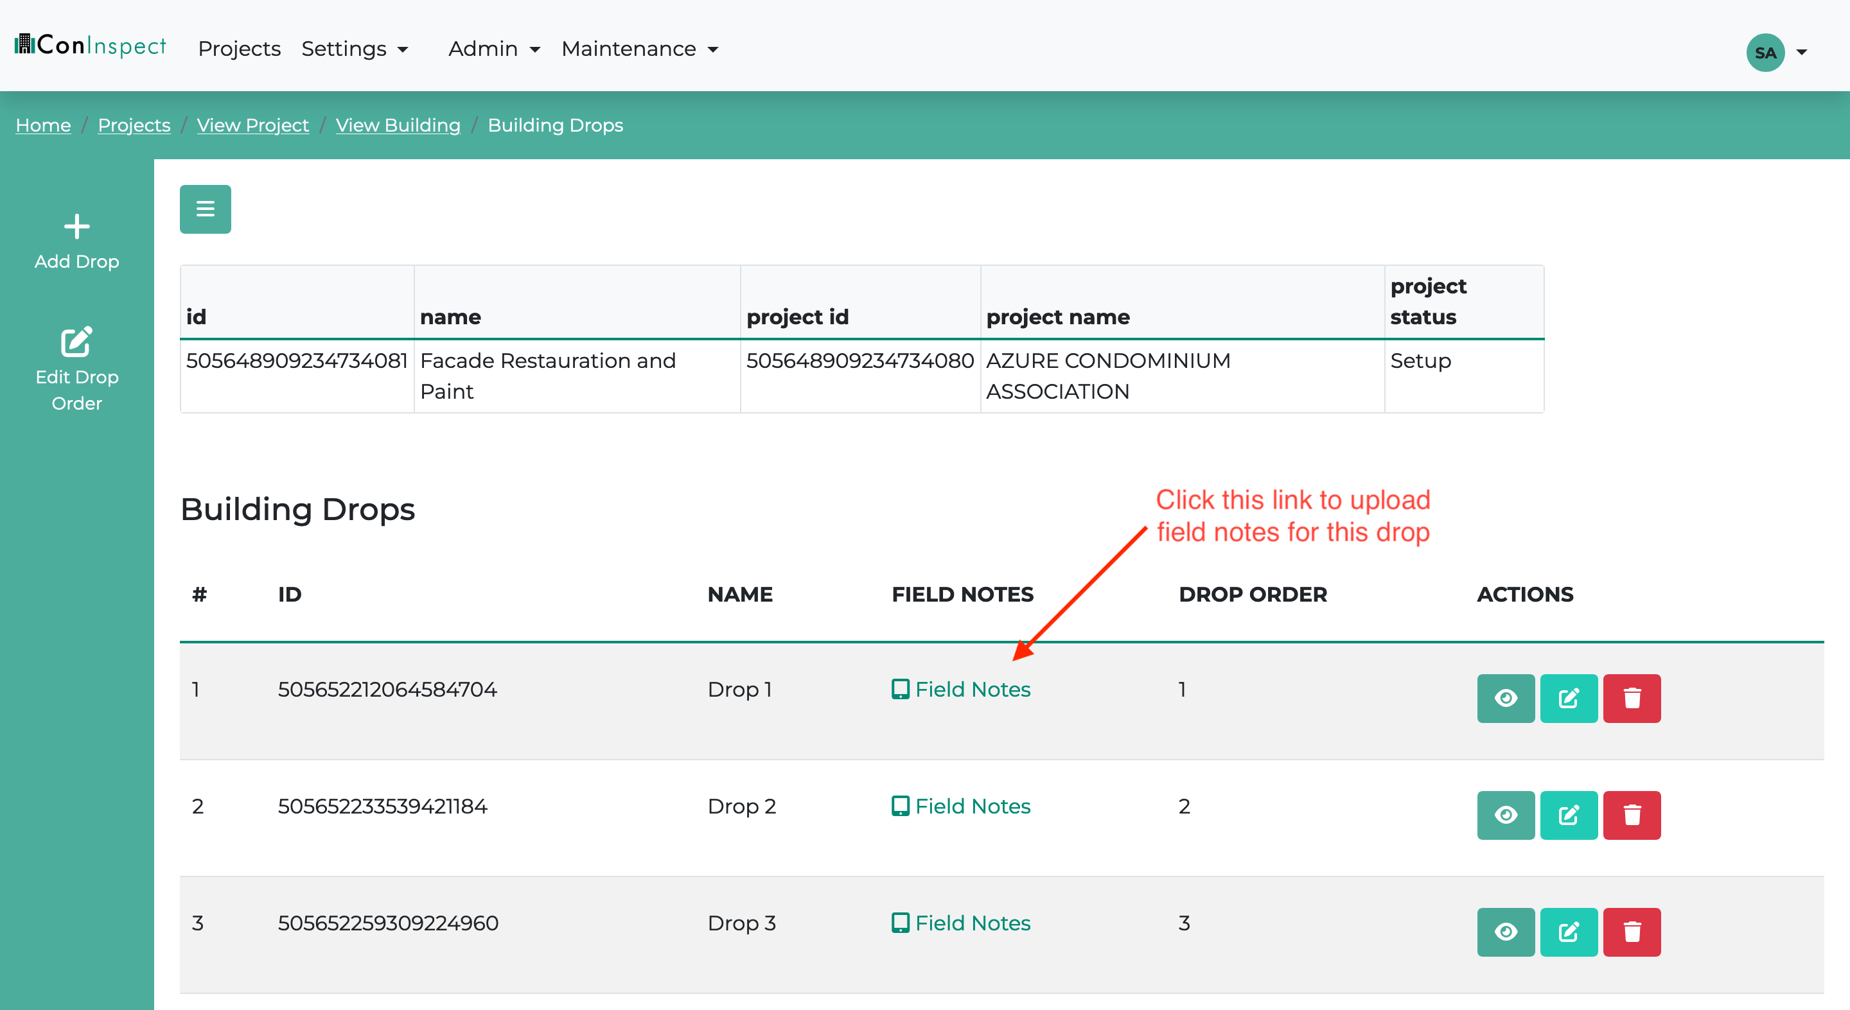1850x1010 pixels.
Task: Navigate to Home breadcrumb
Action: tap(43, 125)
